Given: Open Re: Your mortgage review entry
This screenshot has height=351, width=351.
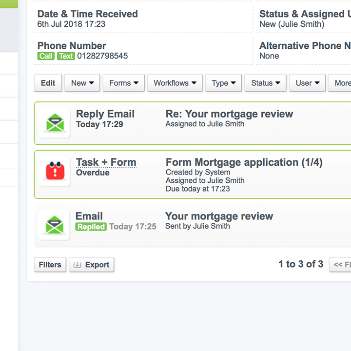Looking at the screenshot, I should pos(229,114).
